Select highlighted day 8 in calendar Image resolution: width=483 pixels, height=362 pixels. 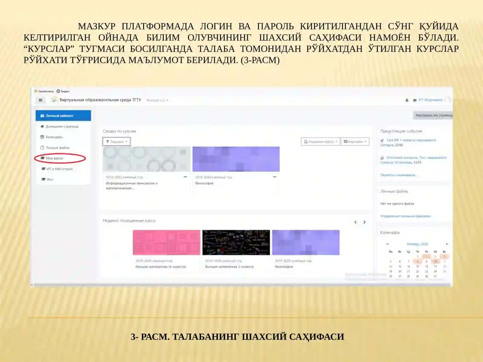(x=417, y=262)
